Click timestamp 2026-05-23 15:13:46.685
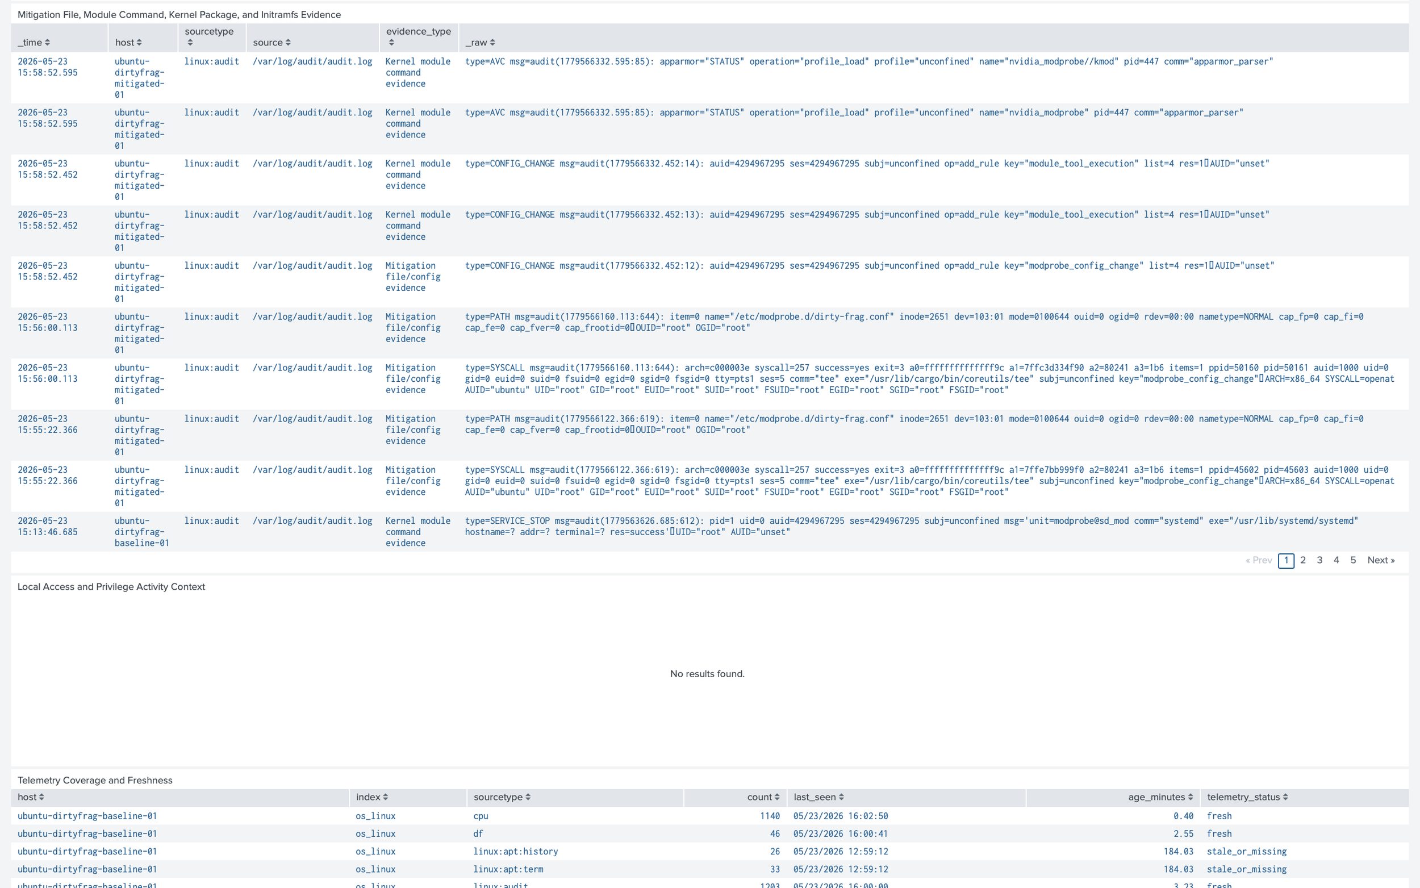This screenshot has width=1420, height=888. coord(47,526)
